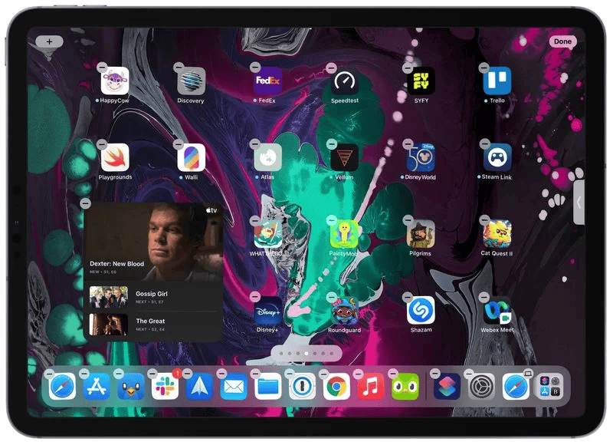Launch the Speedtest app

(344, 81)
